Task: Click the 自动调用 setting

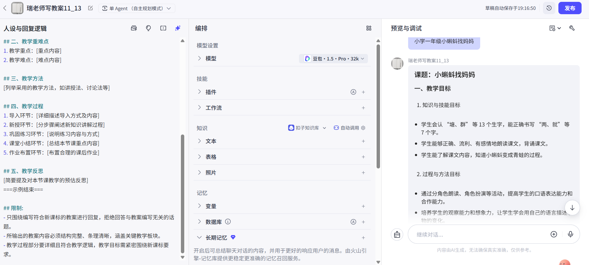Action: pyautogui.click(x=346, y=128)
